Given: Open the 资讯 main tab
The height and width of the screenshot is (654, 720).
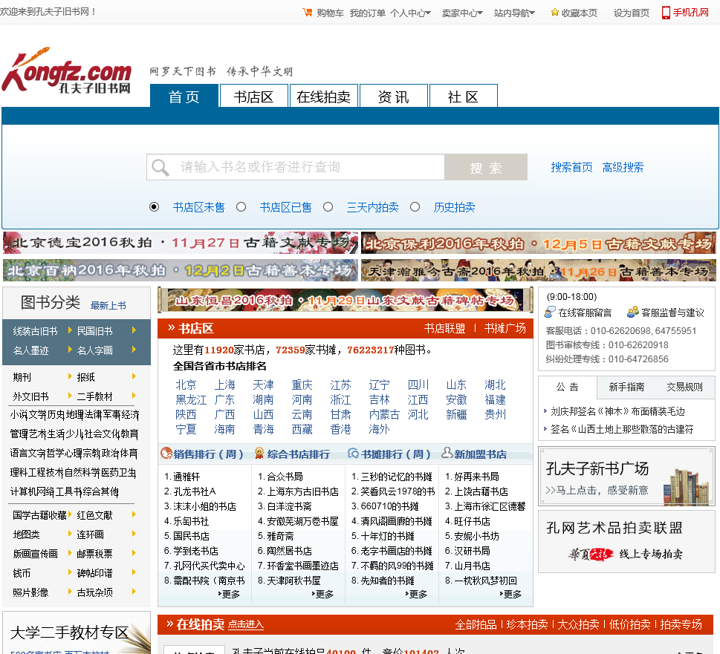Looking at the screenshot, I should pyautogui.click(x=394, y=97).
